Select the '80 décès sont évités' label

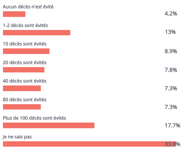coord(25,100)
